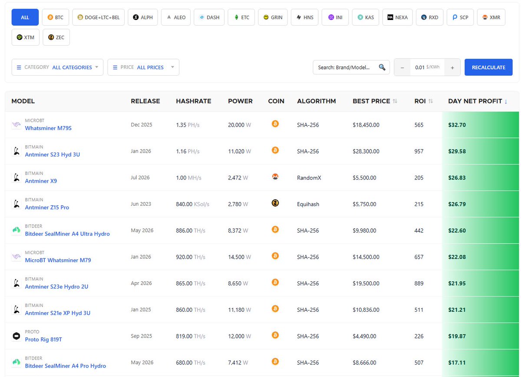Filter miners by XMR coin
Viewport: 521px width, 377px height.
pyautogui.click(x=491, y=17)
